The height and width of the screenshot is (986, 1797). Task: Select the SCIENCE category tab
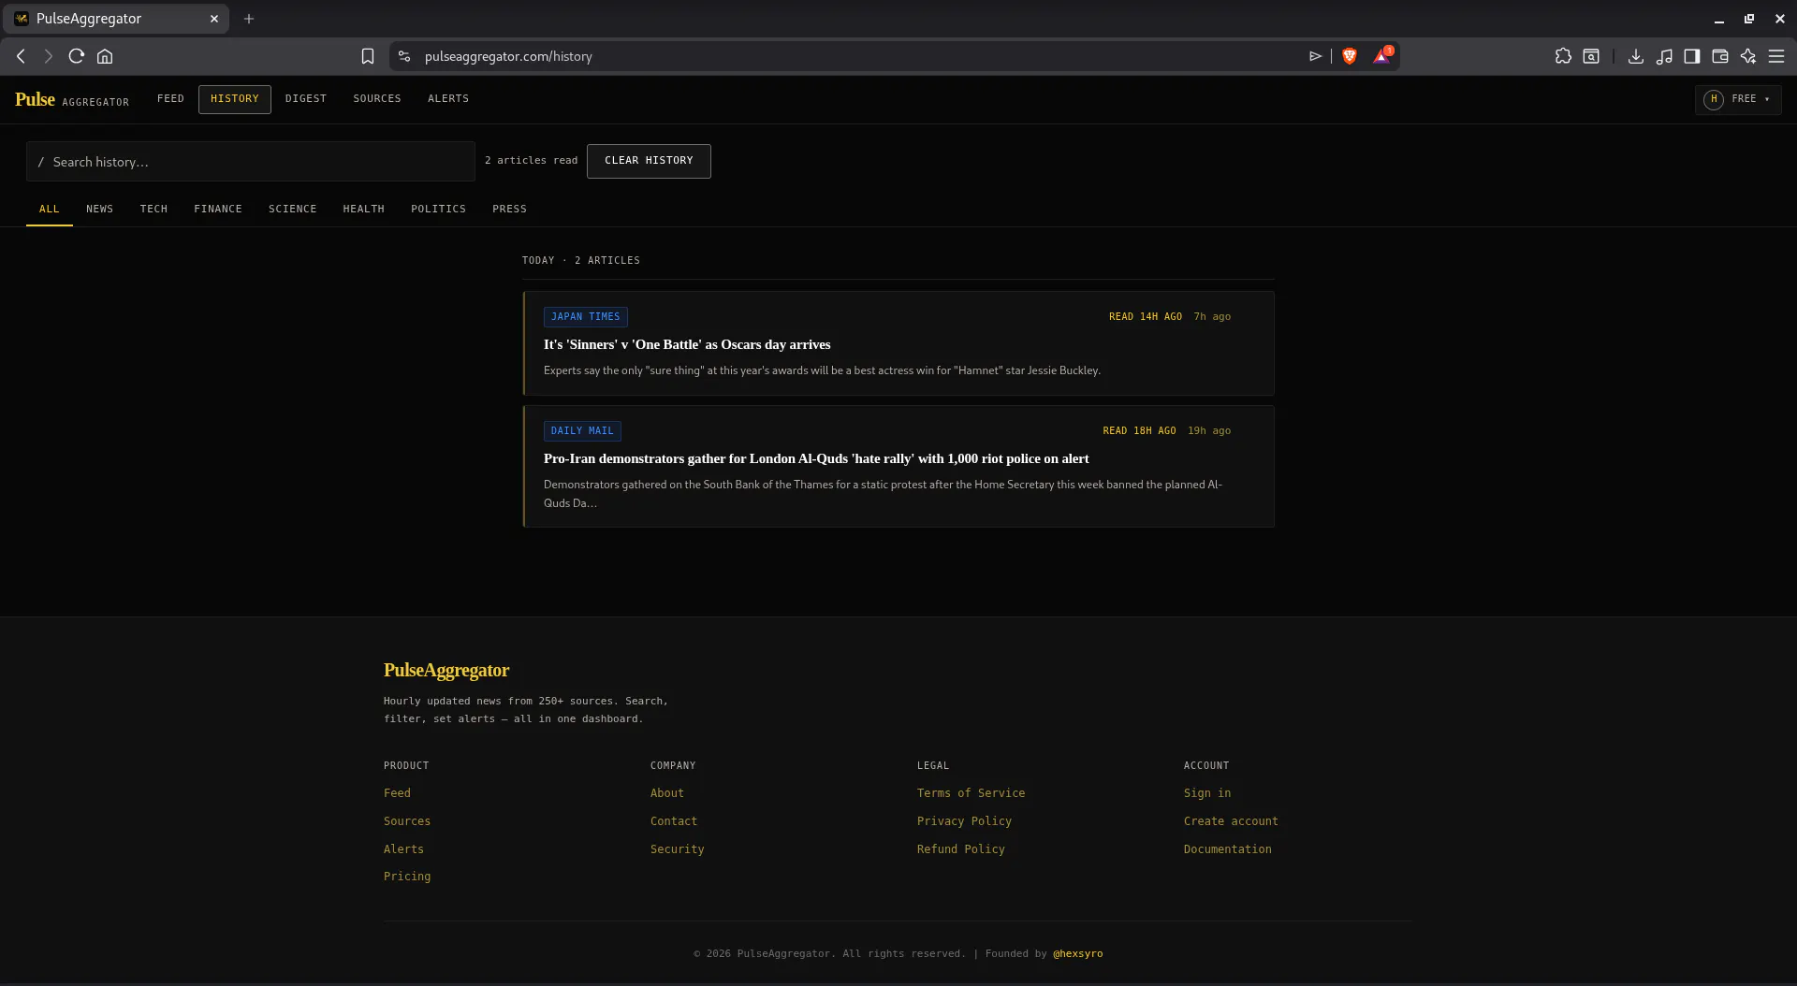click(x=293, y=209)
